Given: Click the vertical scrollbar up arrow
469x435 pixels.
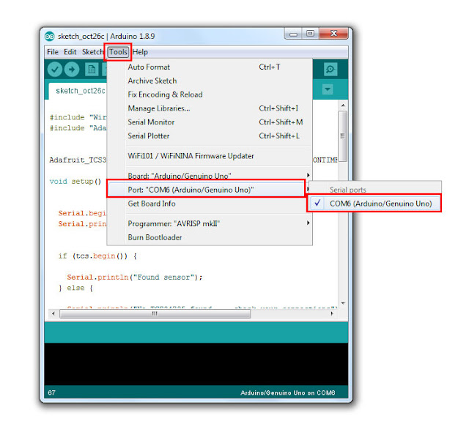Looking at the screenshot, I should tap(343, 105).
